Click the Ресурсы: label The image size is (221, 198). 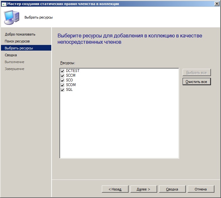click(x=68, y=63)
